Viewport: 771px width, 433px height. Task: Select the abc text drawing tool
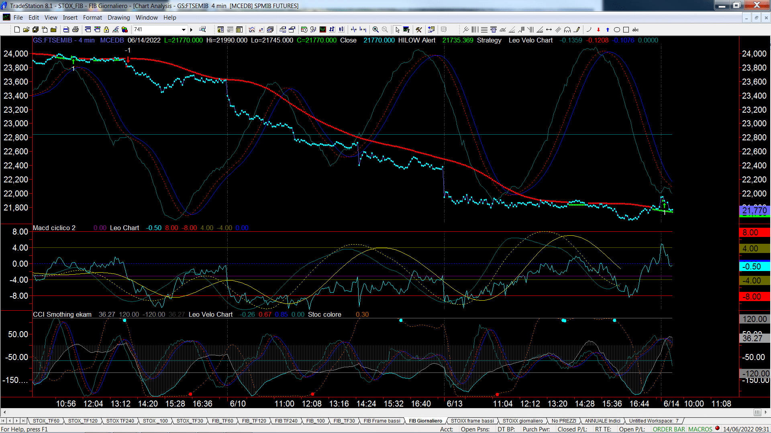pyautogui.click(x=635, y=29)
